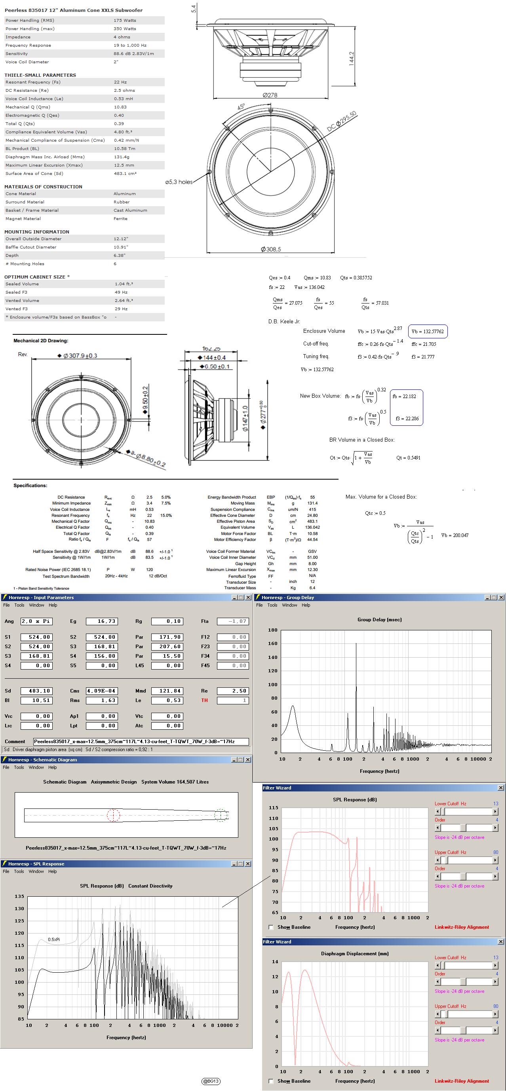Image resolution: width=506 pixels, height=1091 pixels.
Task: Click the '175 Watts' power handling value
Action: (125, 20)
